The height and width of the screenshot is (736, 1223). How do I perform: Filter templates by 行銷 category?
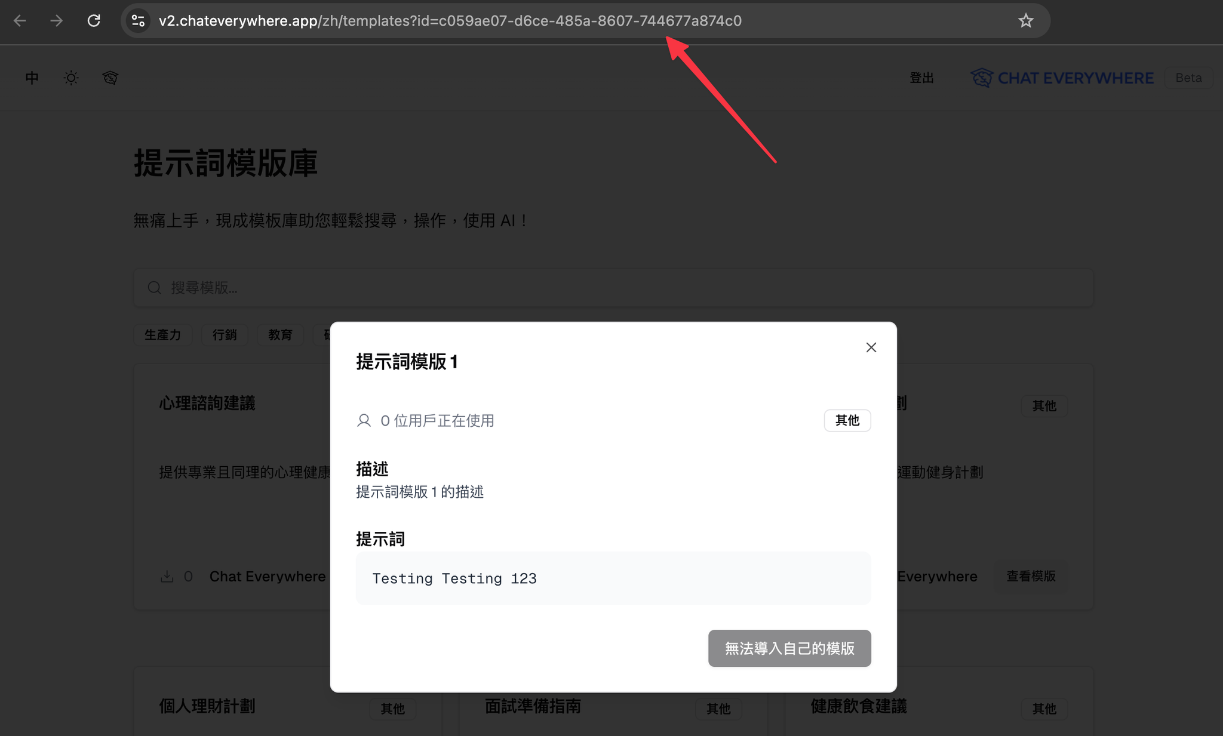coord(225,335)
